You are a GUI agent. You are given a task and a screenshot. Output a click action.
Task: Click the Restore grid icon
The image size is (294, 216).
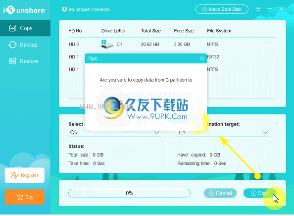13,61
